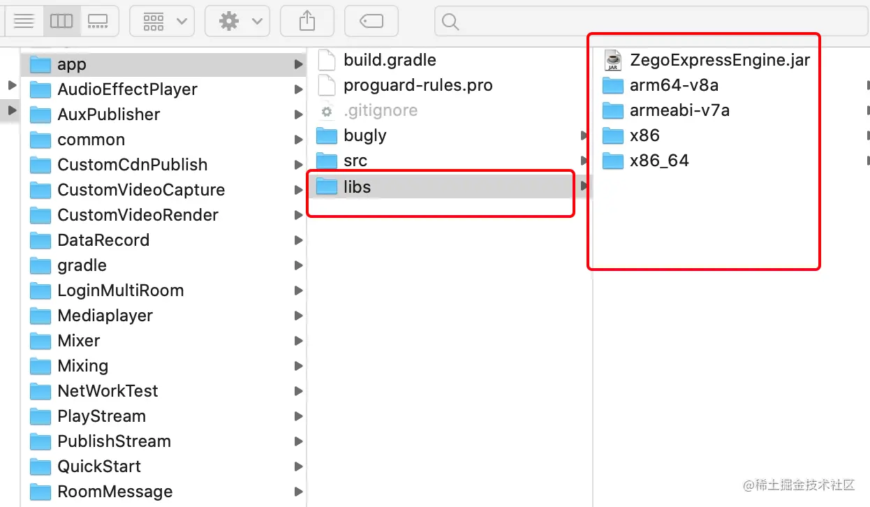Select the CustomVideoCapture folder

[164, 190]
